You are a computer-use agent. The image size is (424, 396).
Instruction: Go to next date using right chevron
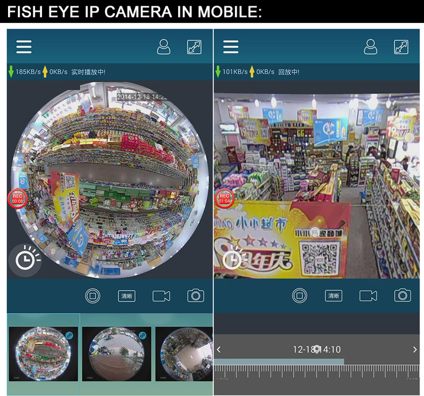415,349
